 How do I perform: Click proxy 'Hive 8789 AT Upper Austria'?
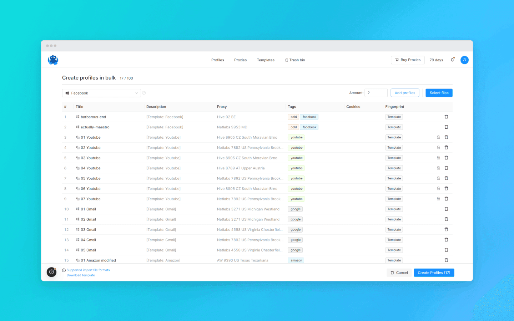click(x=241, y=168)
